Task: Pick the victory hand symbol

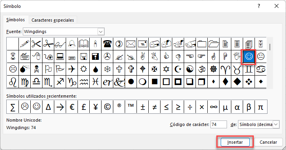Action: click(x=143, y=57)
